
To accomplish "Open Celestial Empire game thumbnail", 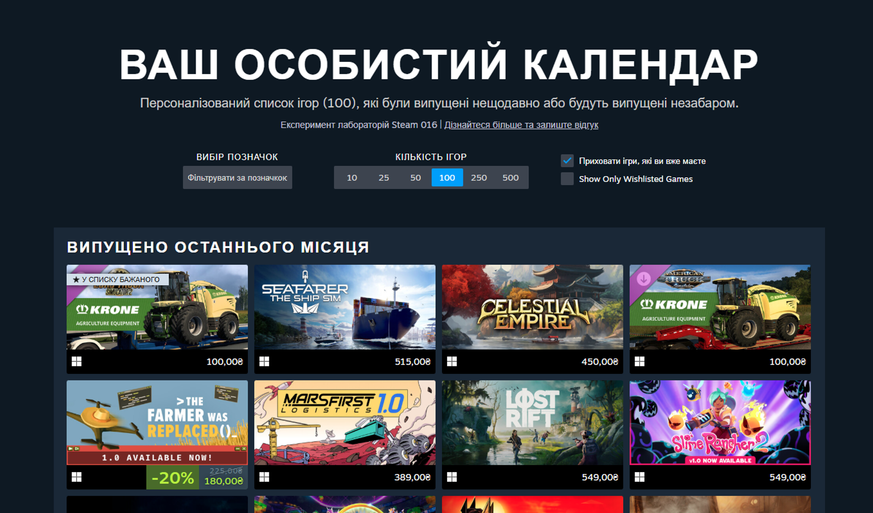I will click(x=532, y=307).
